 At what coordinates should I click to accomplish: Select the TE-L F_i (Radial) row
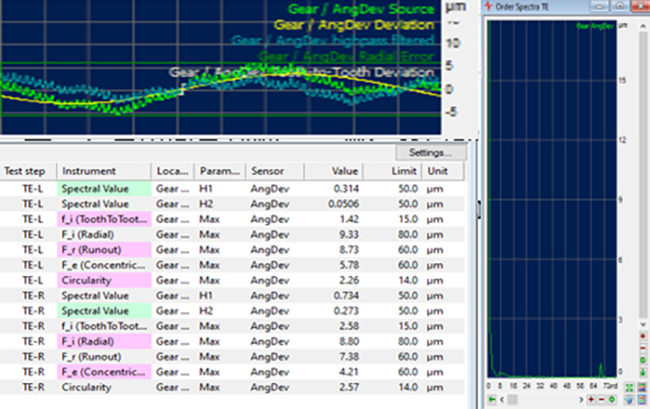pyautogui.click(x=232, y=234)
